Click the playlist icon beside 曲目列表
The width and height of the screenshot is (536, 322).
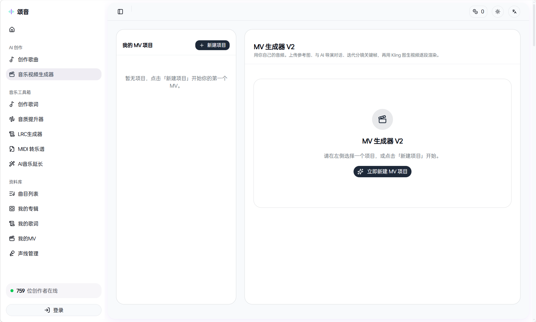coord(12,194)
